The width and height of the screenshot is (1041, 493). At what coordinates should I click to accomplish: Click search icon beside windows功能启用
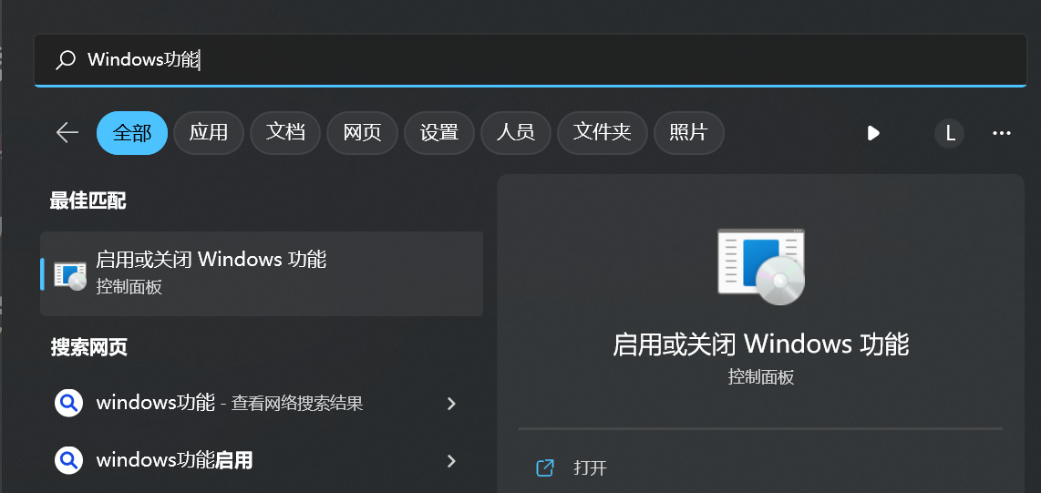pos(68,460)
